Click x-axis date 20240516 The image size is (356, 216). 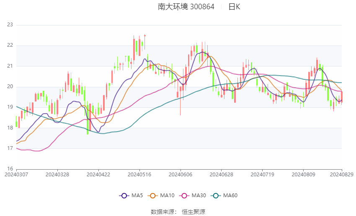click(x=139, y=175)
